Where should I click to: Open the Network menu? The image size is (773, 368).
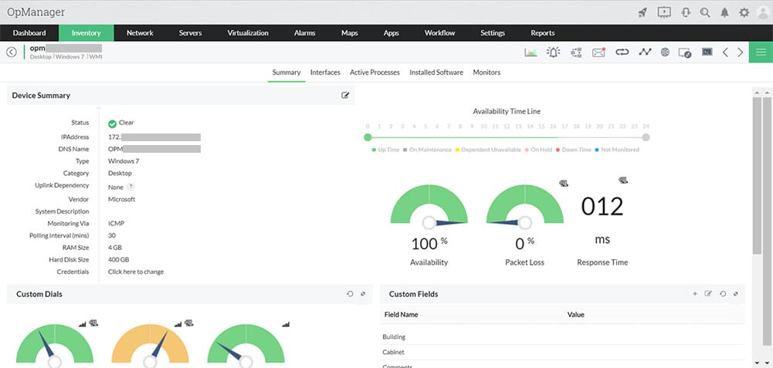[140, 33]
